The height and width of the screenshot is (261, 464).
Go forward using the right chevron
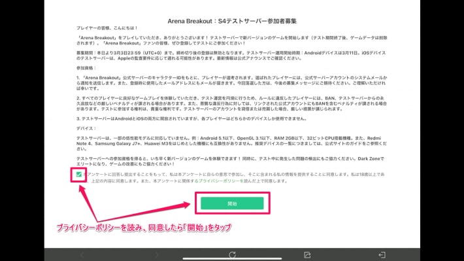click(157, 254)
